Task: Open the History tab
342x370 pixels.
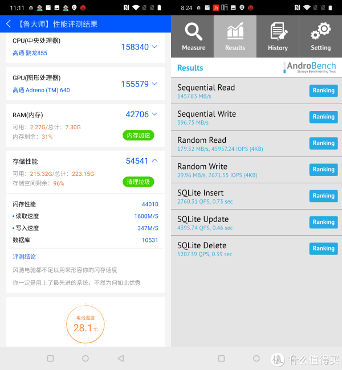Action: [x=278, y=36]
